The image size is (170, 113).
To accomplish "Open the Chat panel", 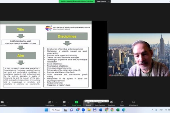I will tap(64, 103).
